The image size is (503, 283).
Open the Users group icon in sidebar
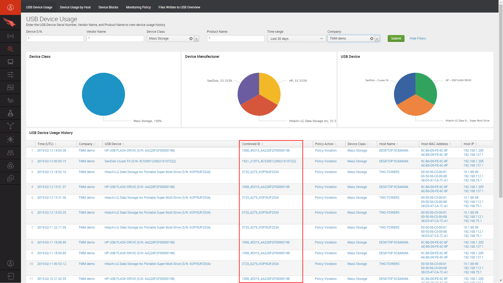pyautogui.click(x=10, y=153)
